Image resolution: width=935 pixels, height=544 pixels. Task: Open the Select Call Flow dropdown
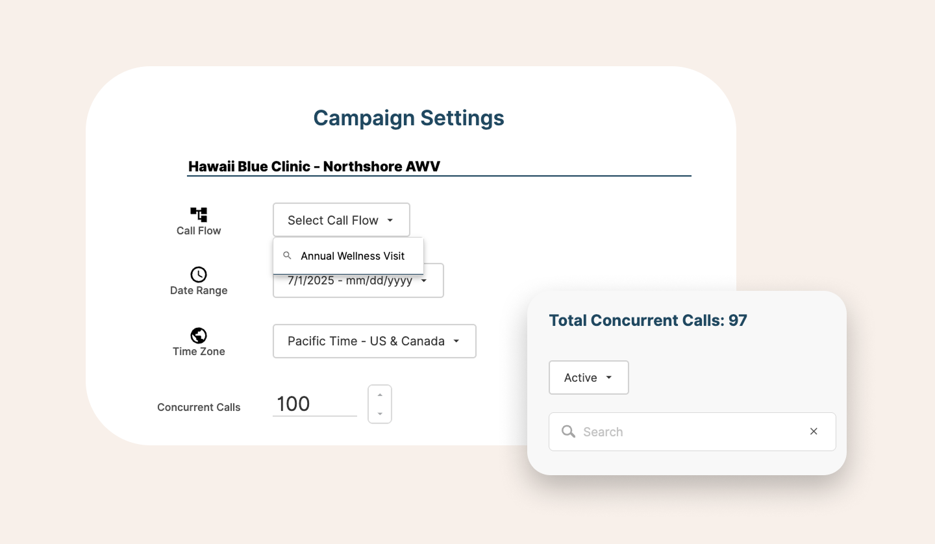[x=341, y=220]
